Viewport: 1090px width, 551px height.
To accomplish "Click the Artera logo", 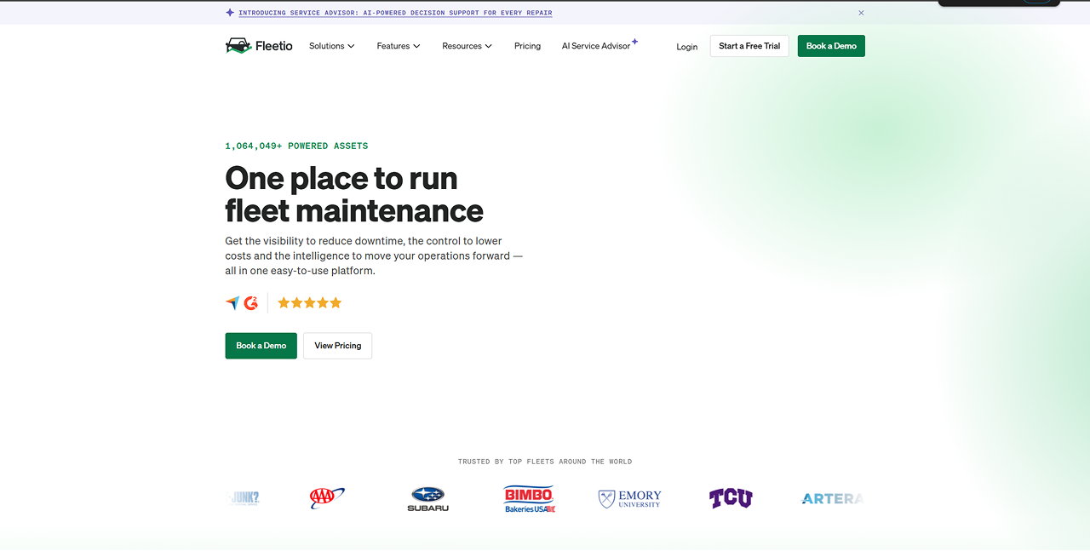I will coord(833,499).
